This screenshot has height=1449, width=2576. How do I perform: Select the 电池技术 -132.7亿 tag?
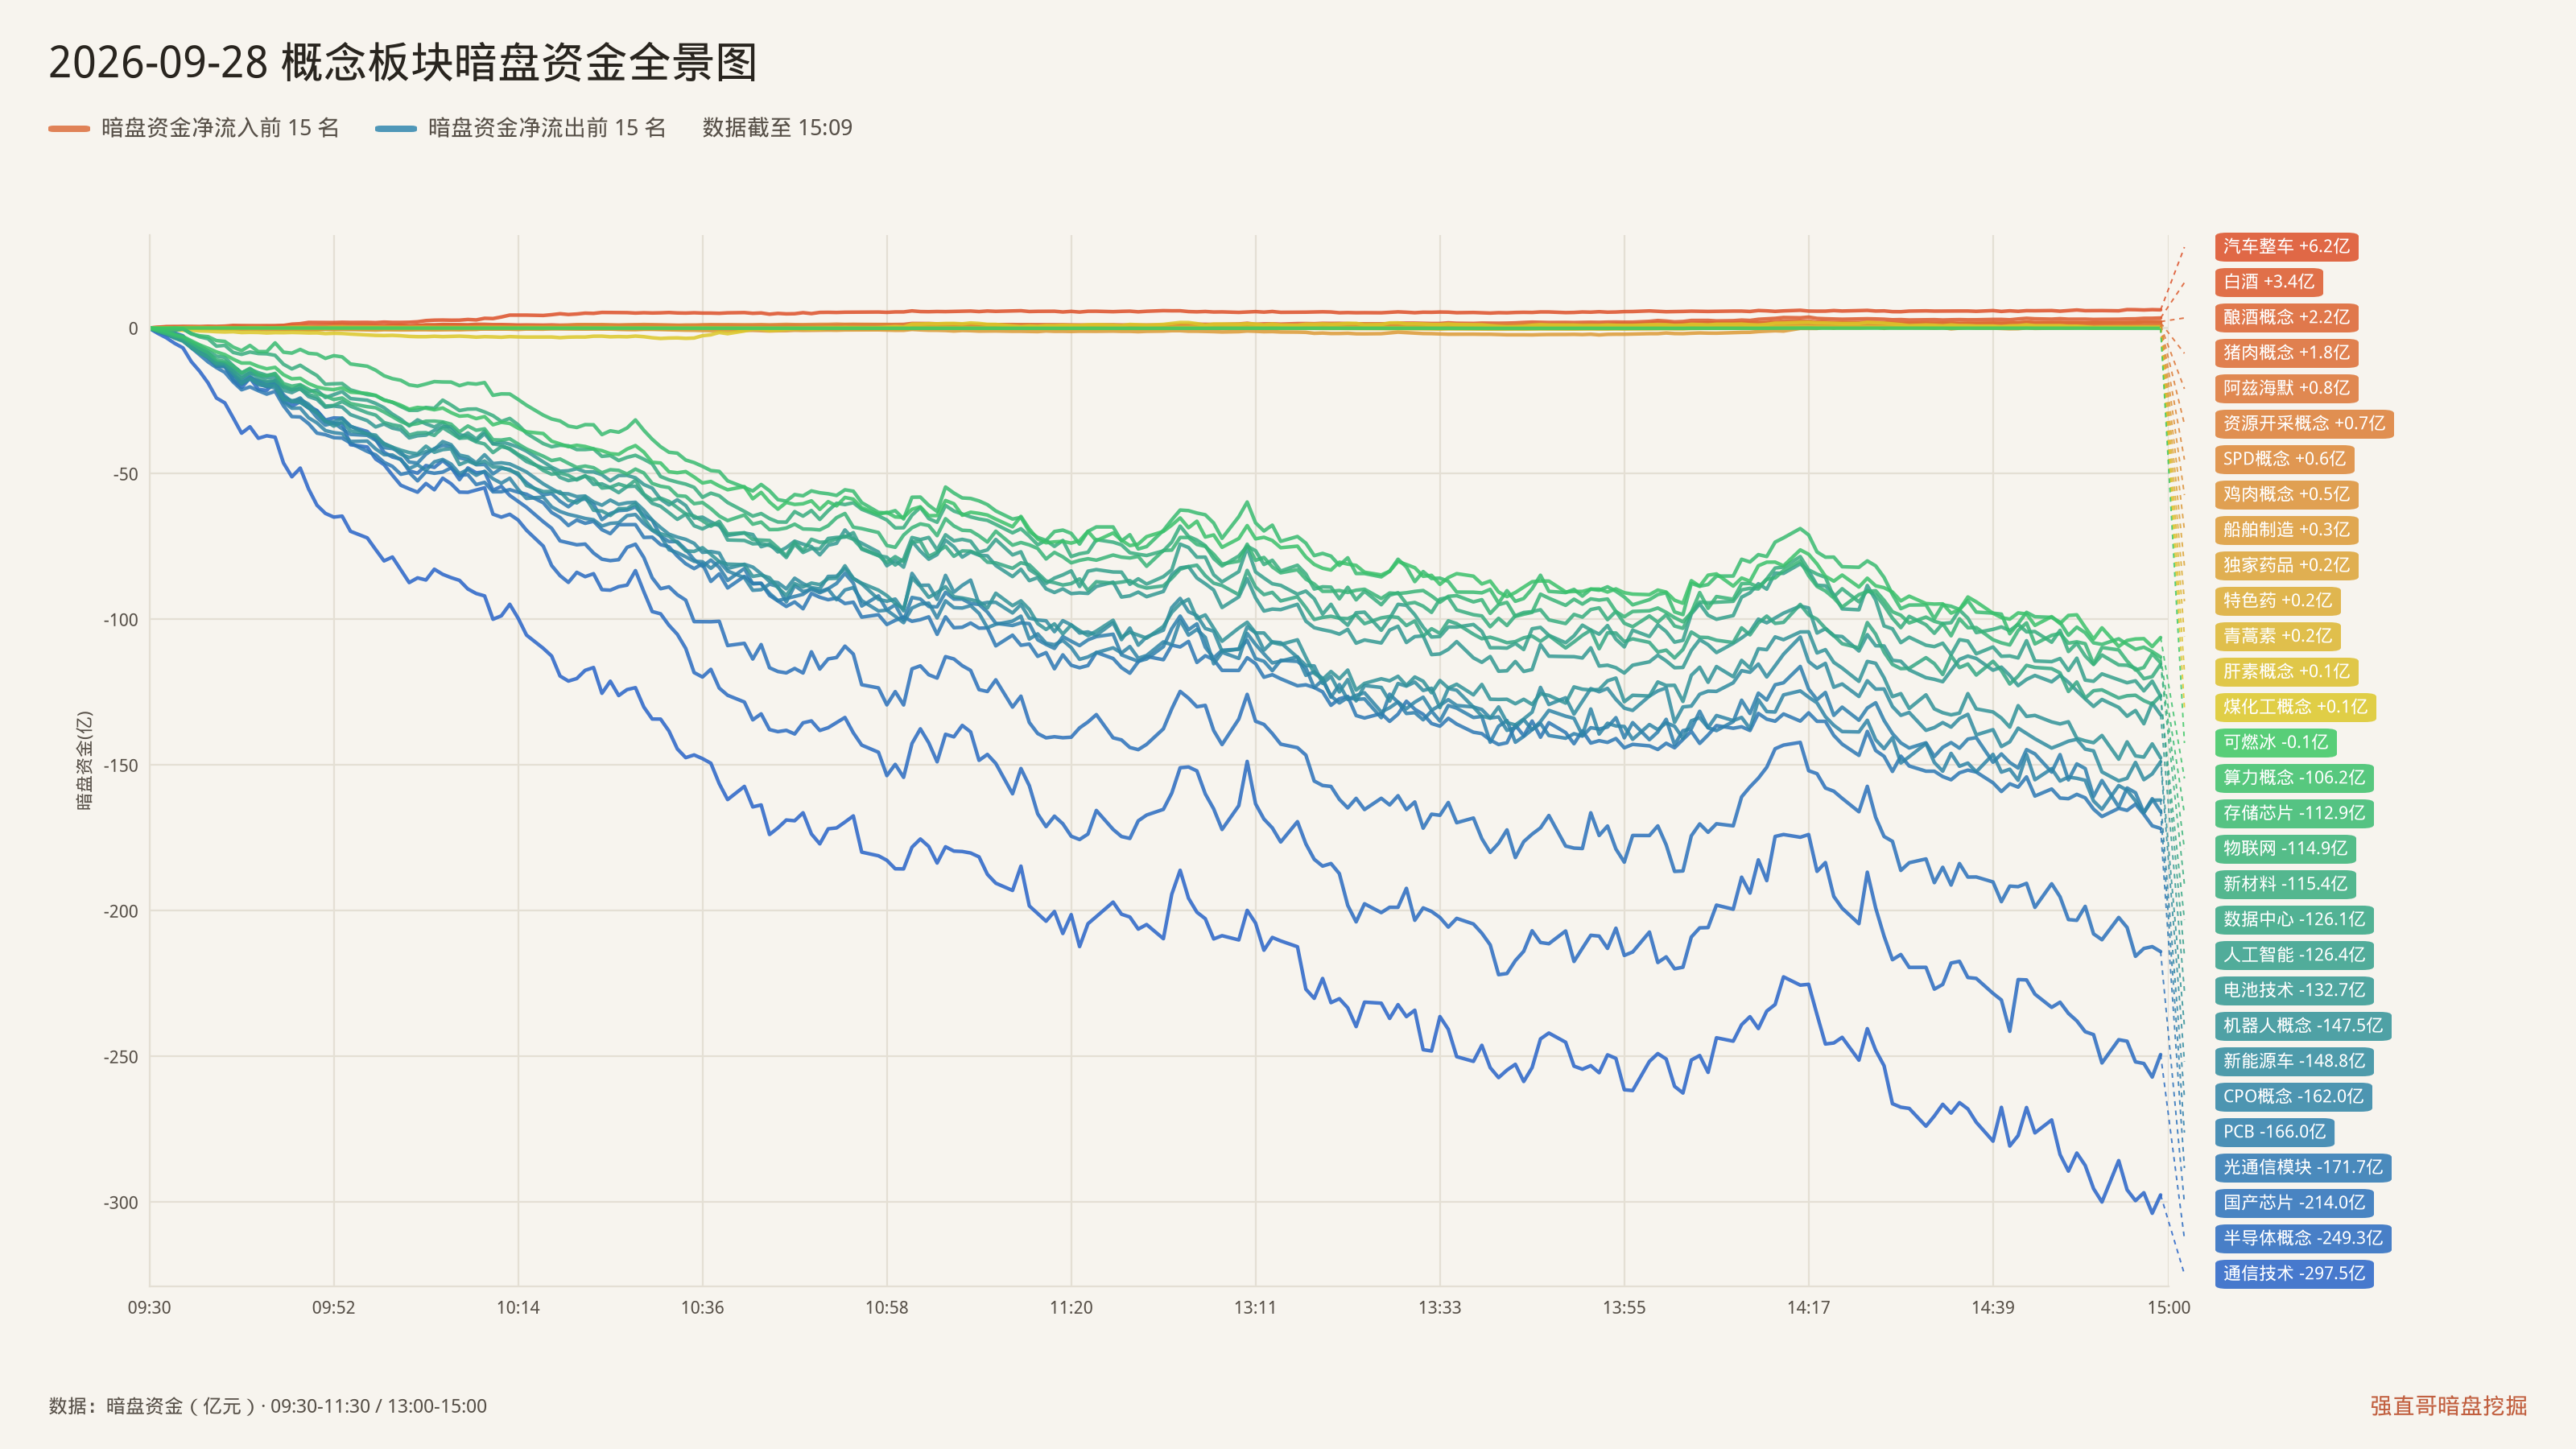pos(2294,990)
